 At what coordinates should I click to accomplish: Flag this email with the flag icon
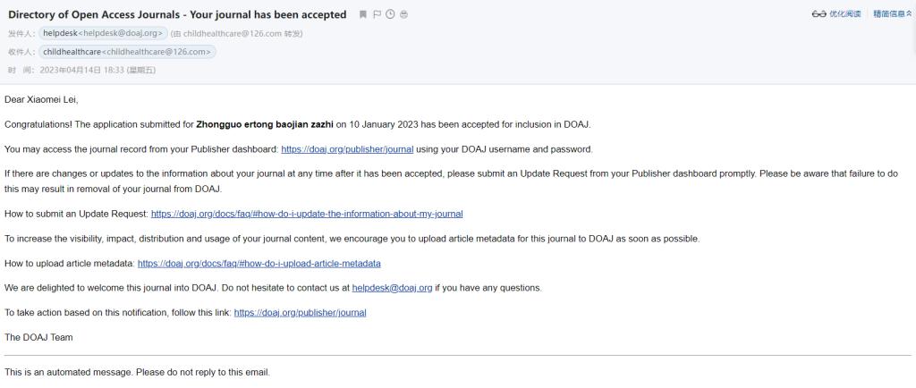point(377,14)
